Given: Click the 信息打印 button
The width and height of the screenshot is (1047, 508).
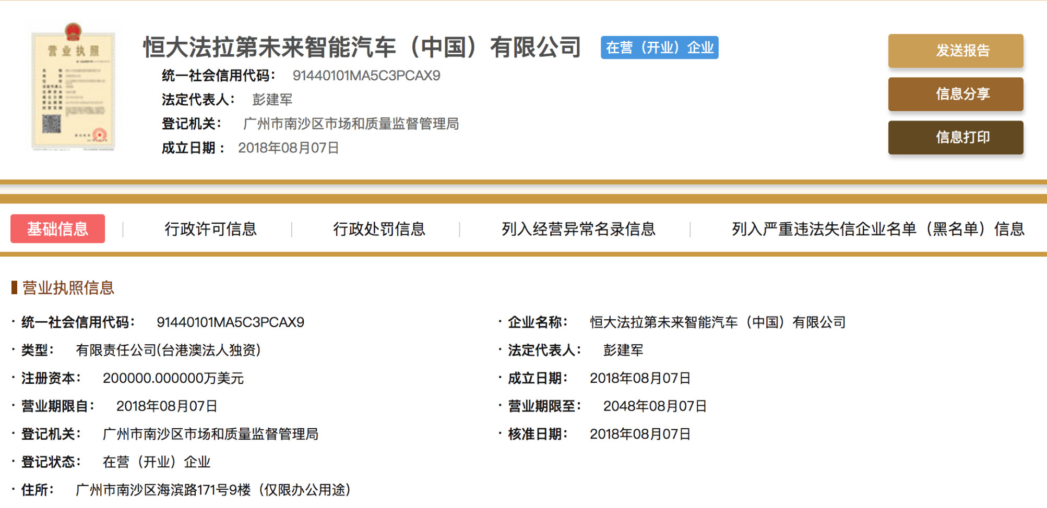Looking at the screenshot, I should [956, 137].
